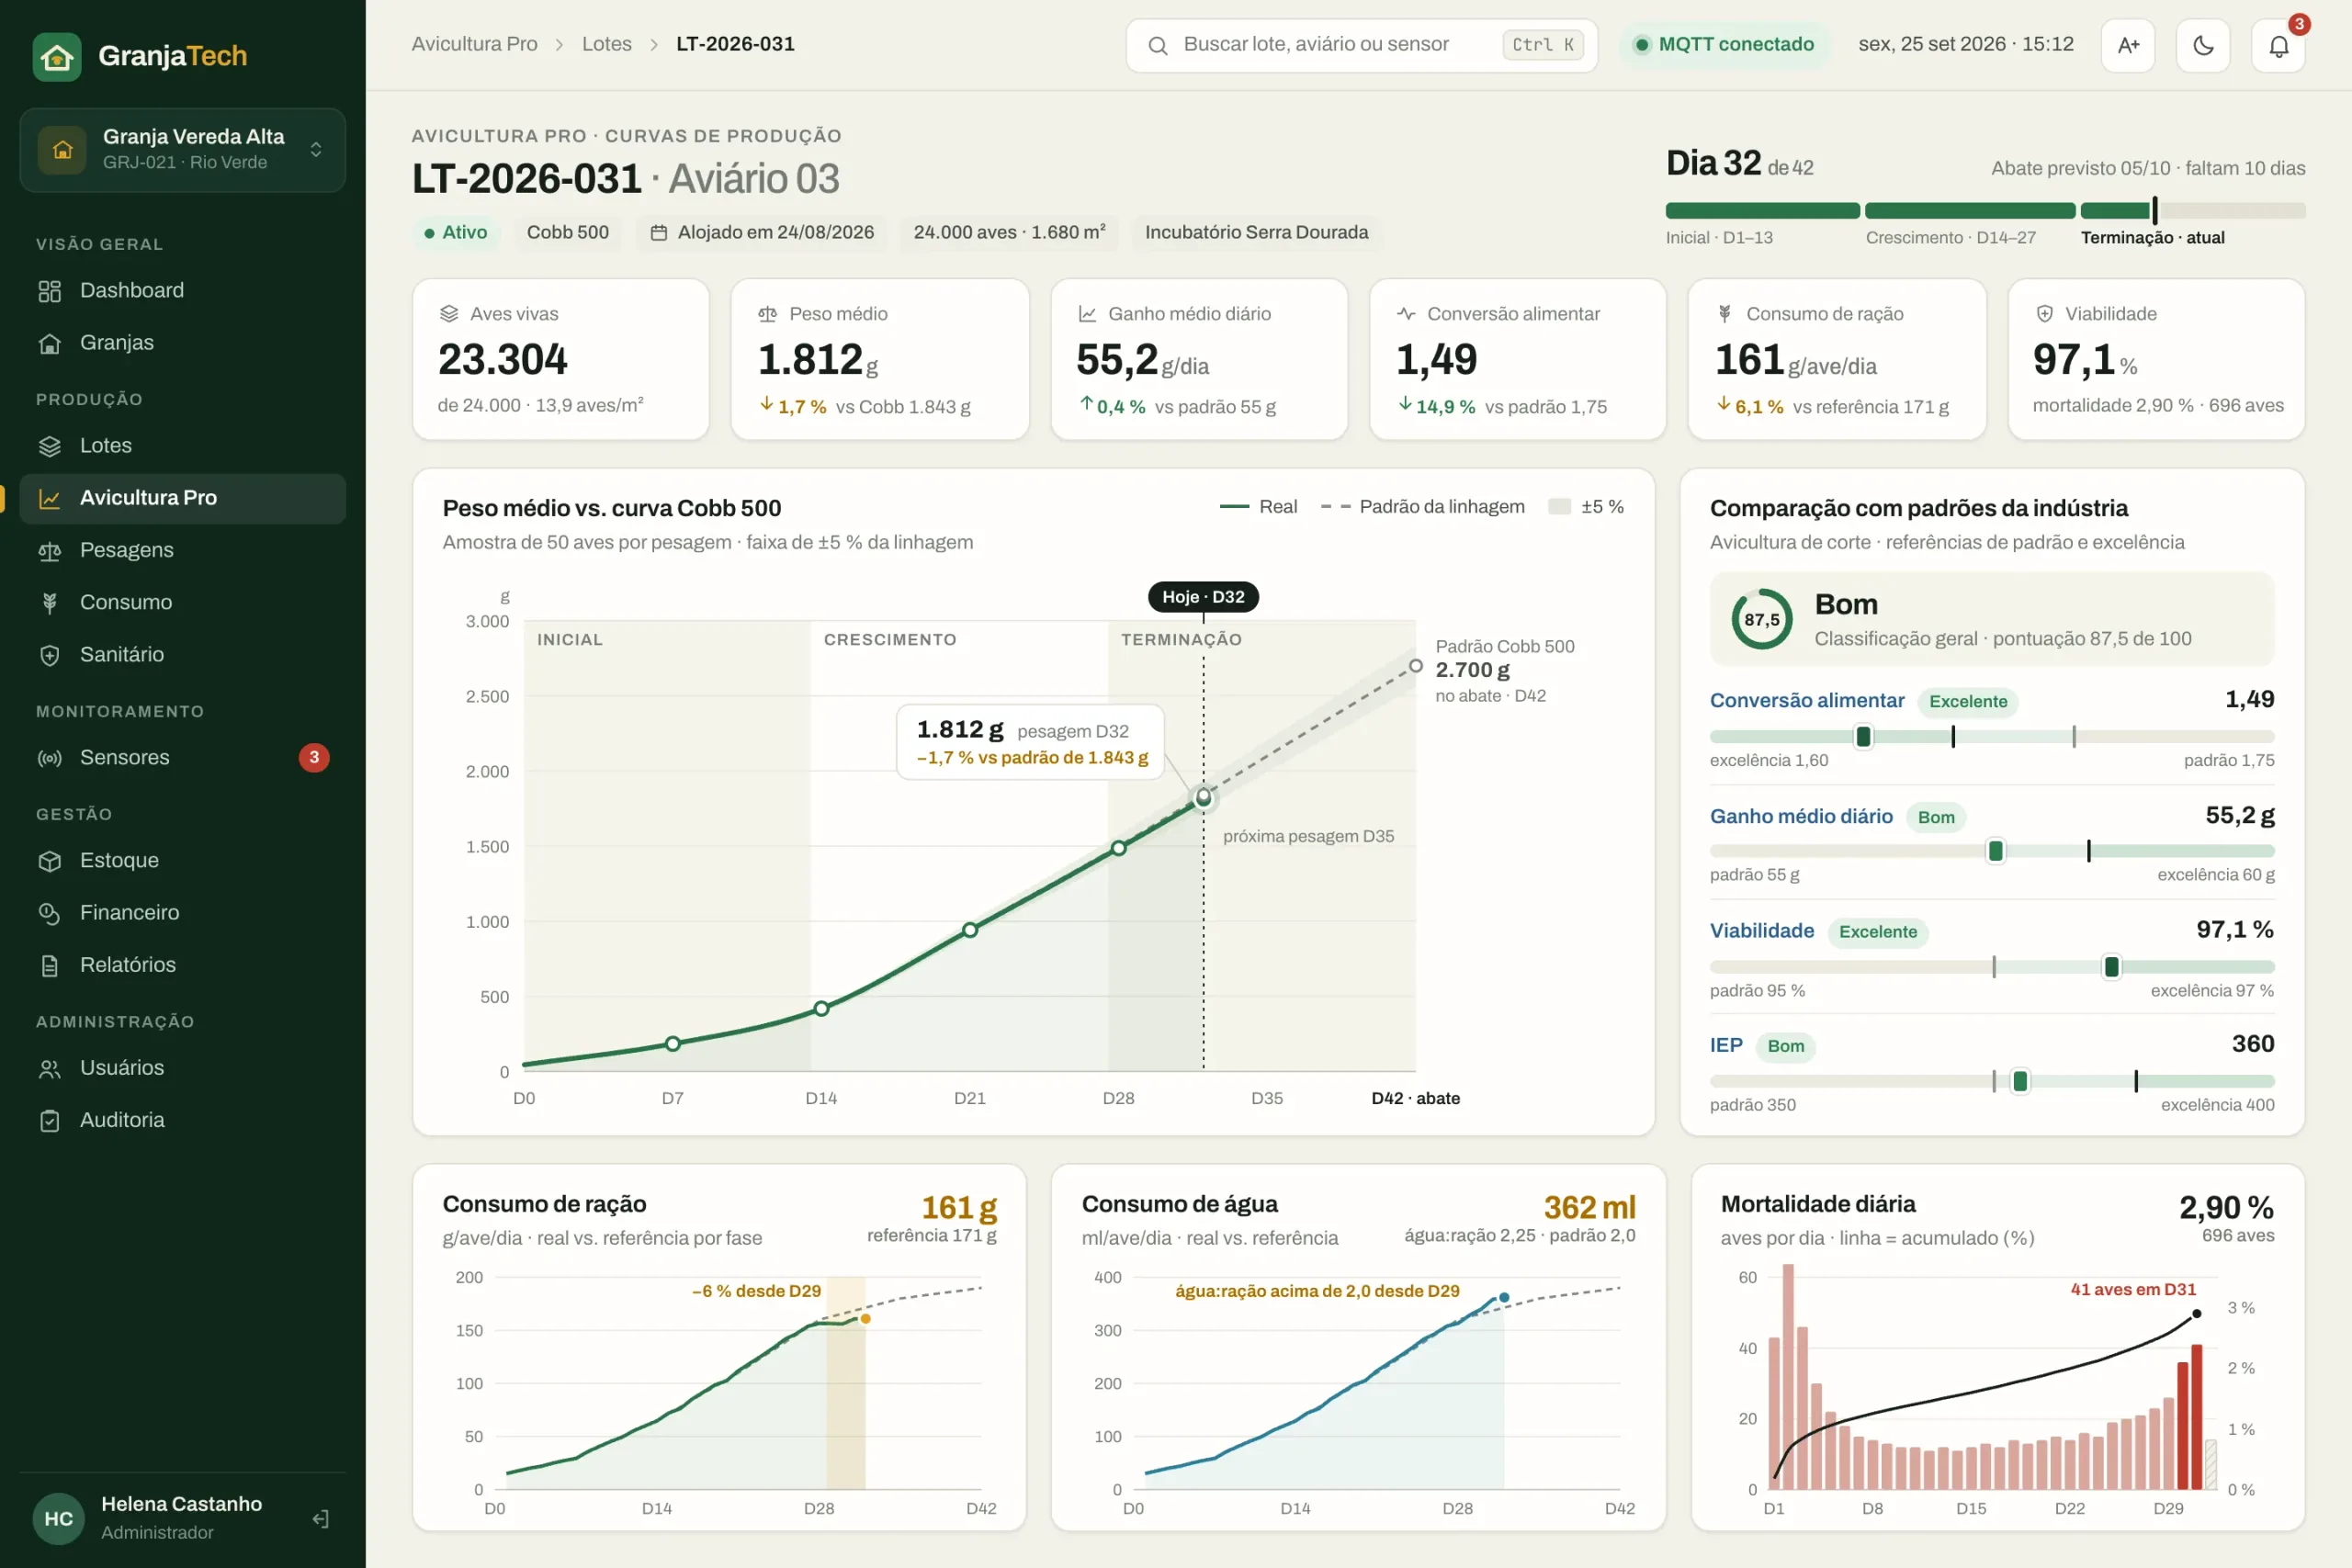Click Conversão alimentar link in comparison panel
This screenshot has width=2352, height=1568.
coord(1806,701)
